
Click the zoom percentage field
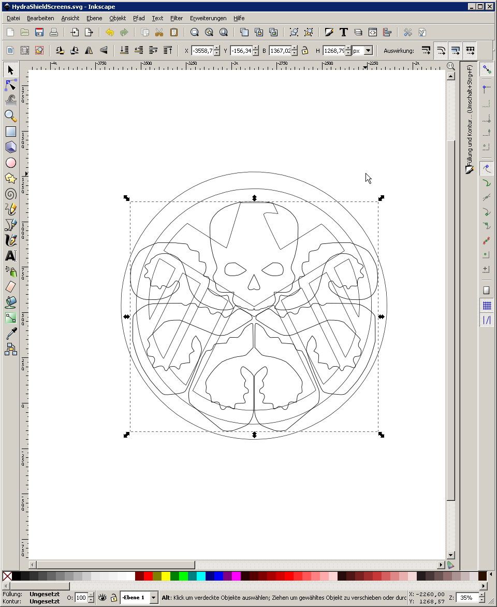pos(467,598)
